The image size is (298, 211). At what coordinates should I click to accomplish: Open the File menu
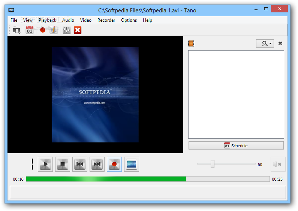(14, 20)
